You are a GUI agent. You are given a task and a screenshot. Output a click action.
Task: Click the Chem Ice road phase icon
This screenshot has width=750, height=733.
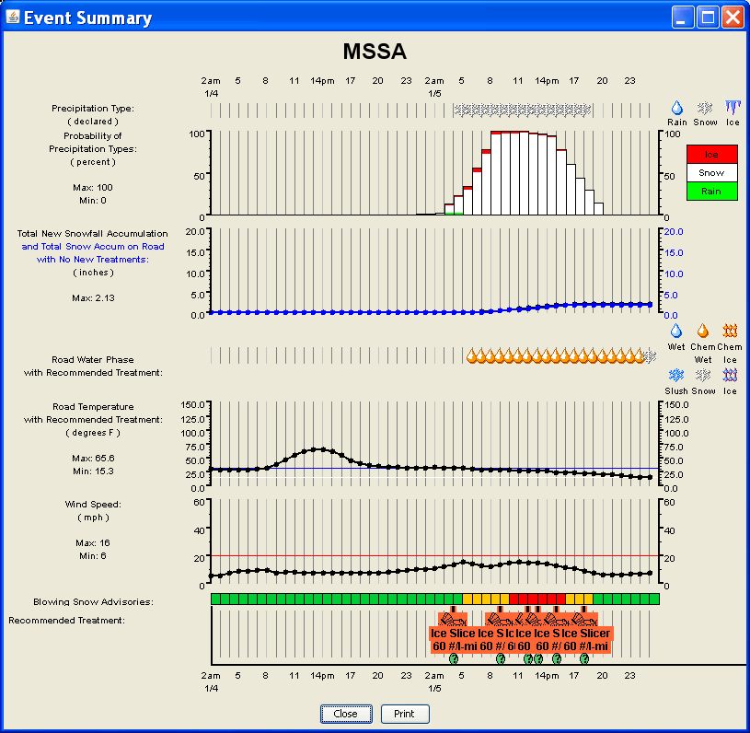tap(731, 332)
